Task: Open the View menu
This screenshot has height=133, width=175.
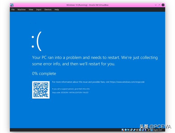Action: (x=31, y=10)
